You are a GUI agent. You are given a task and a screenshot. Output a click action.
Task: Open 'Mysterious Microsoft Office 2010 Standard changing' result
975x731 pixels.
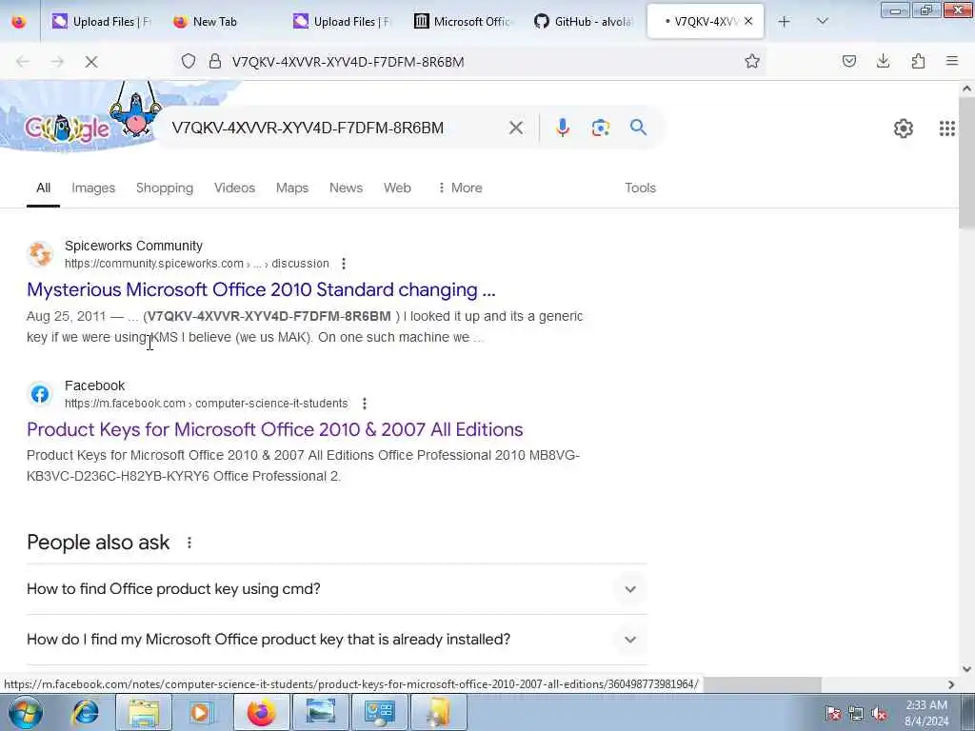point(261,289)
